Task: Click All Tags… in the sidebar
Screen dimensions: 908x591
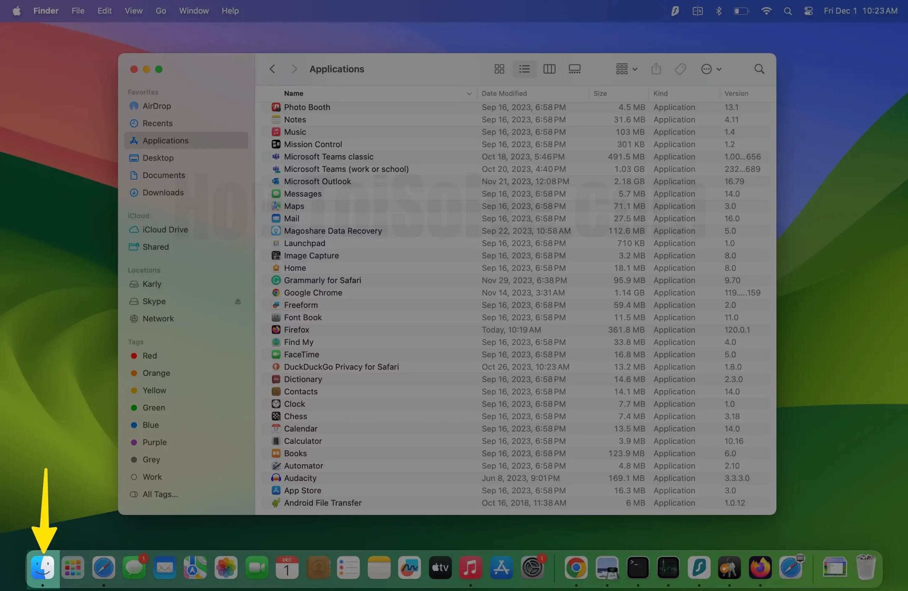Action: [x=186, y=494]
